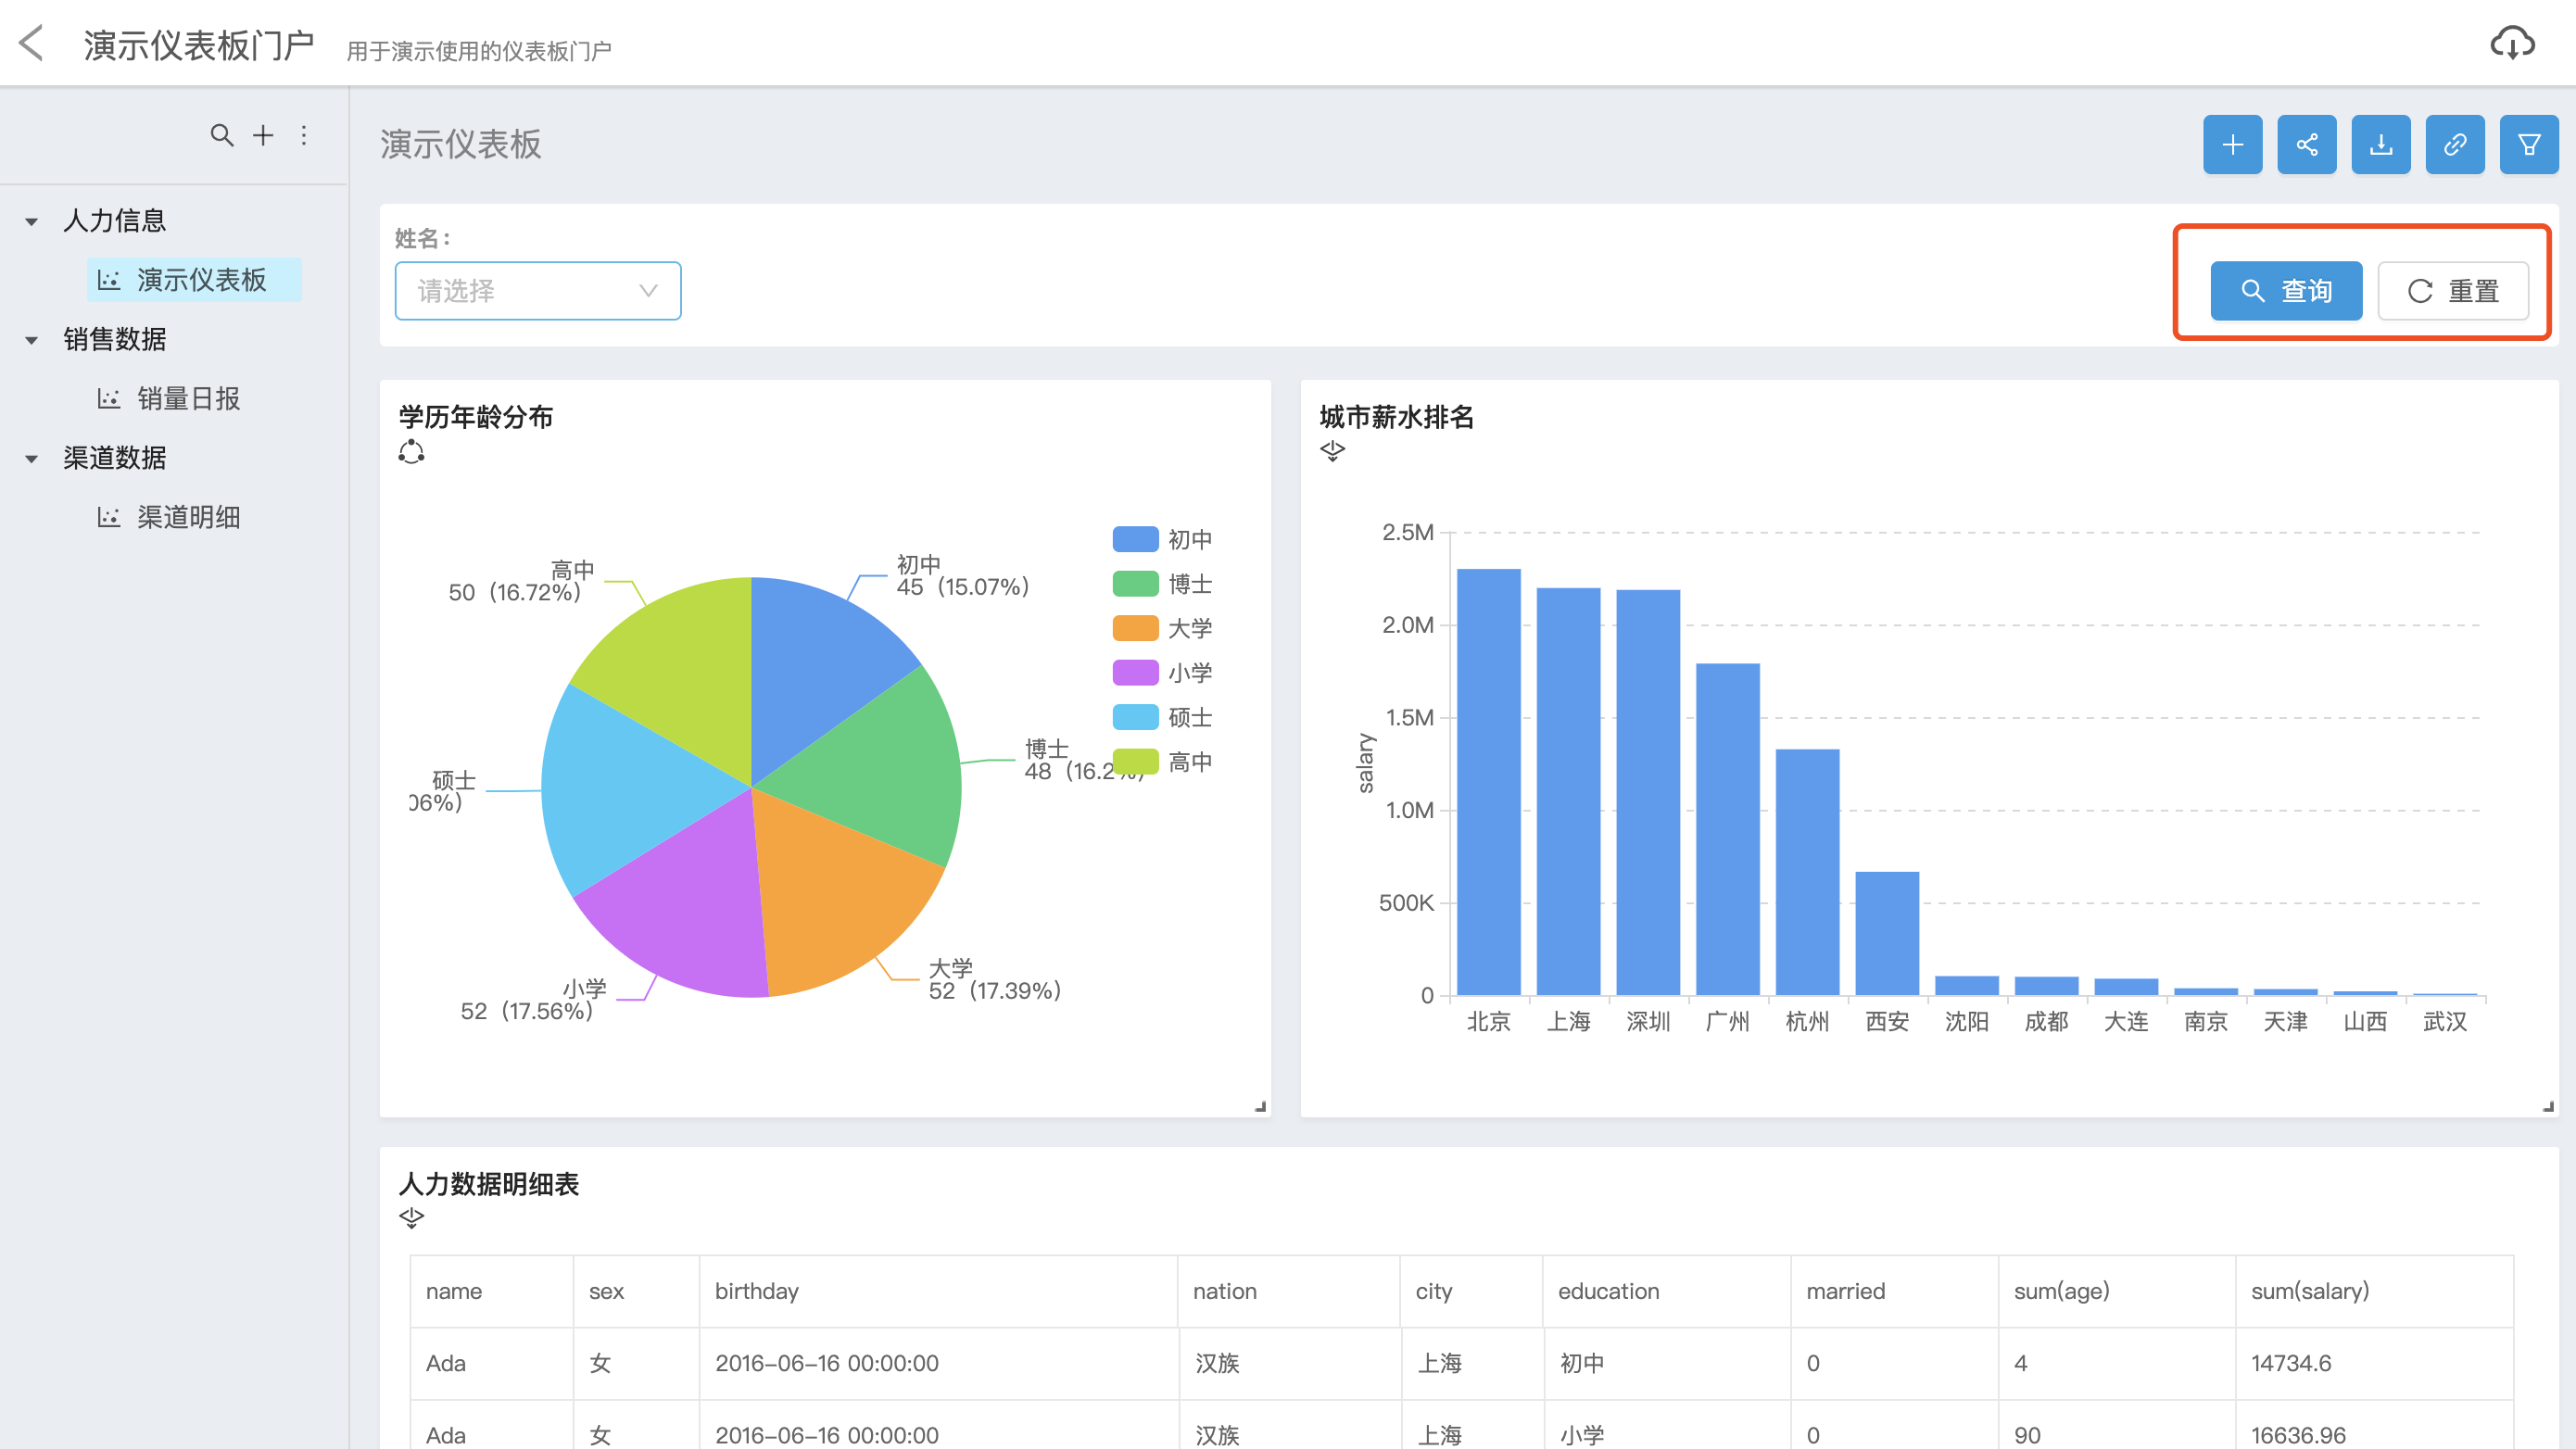Image resolution: width=2576 pixels, height=1449 pixels.
Task: Click the cloud download icon in the header
Action: pos(2511,43)
